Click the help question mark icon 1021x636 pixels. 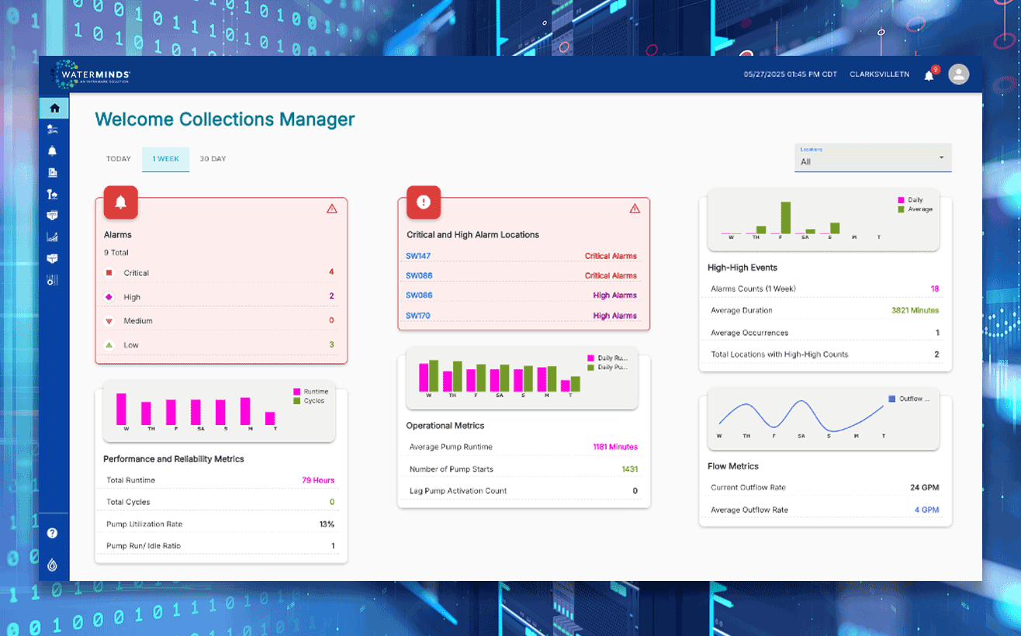(53, 534)
